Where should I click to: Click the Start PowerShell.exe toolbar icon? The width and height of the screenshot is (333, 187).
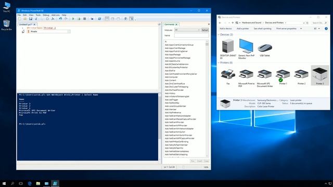point(99,19)
